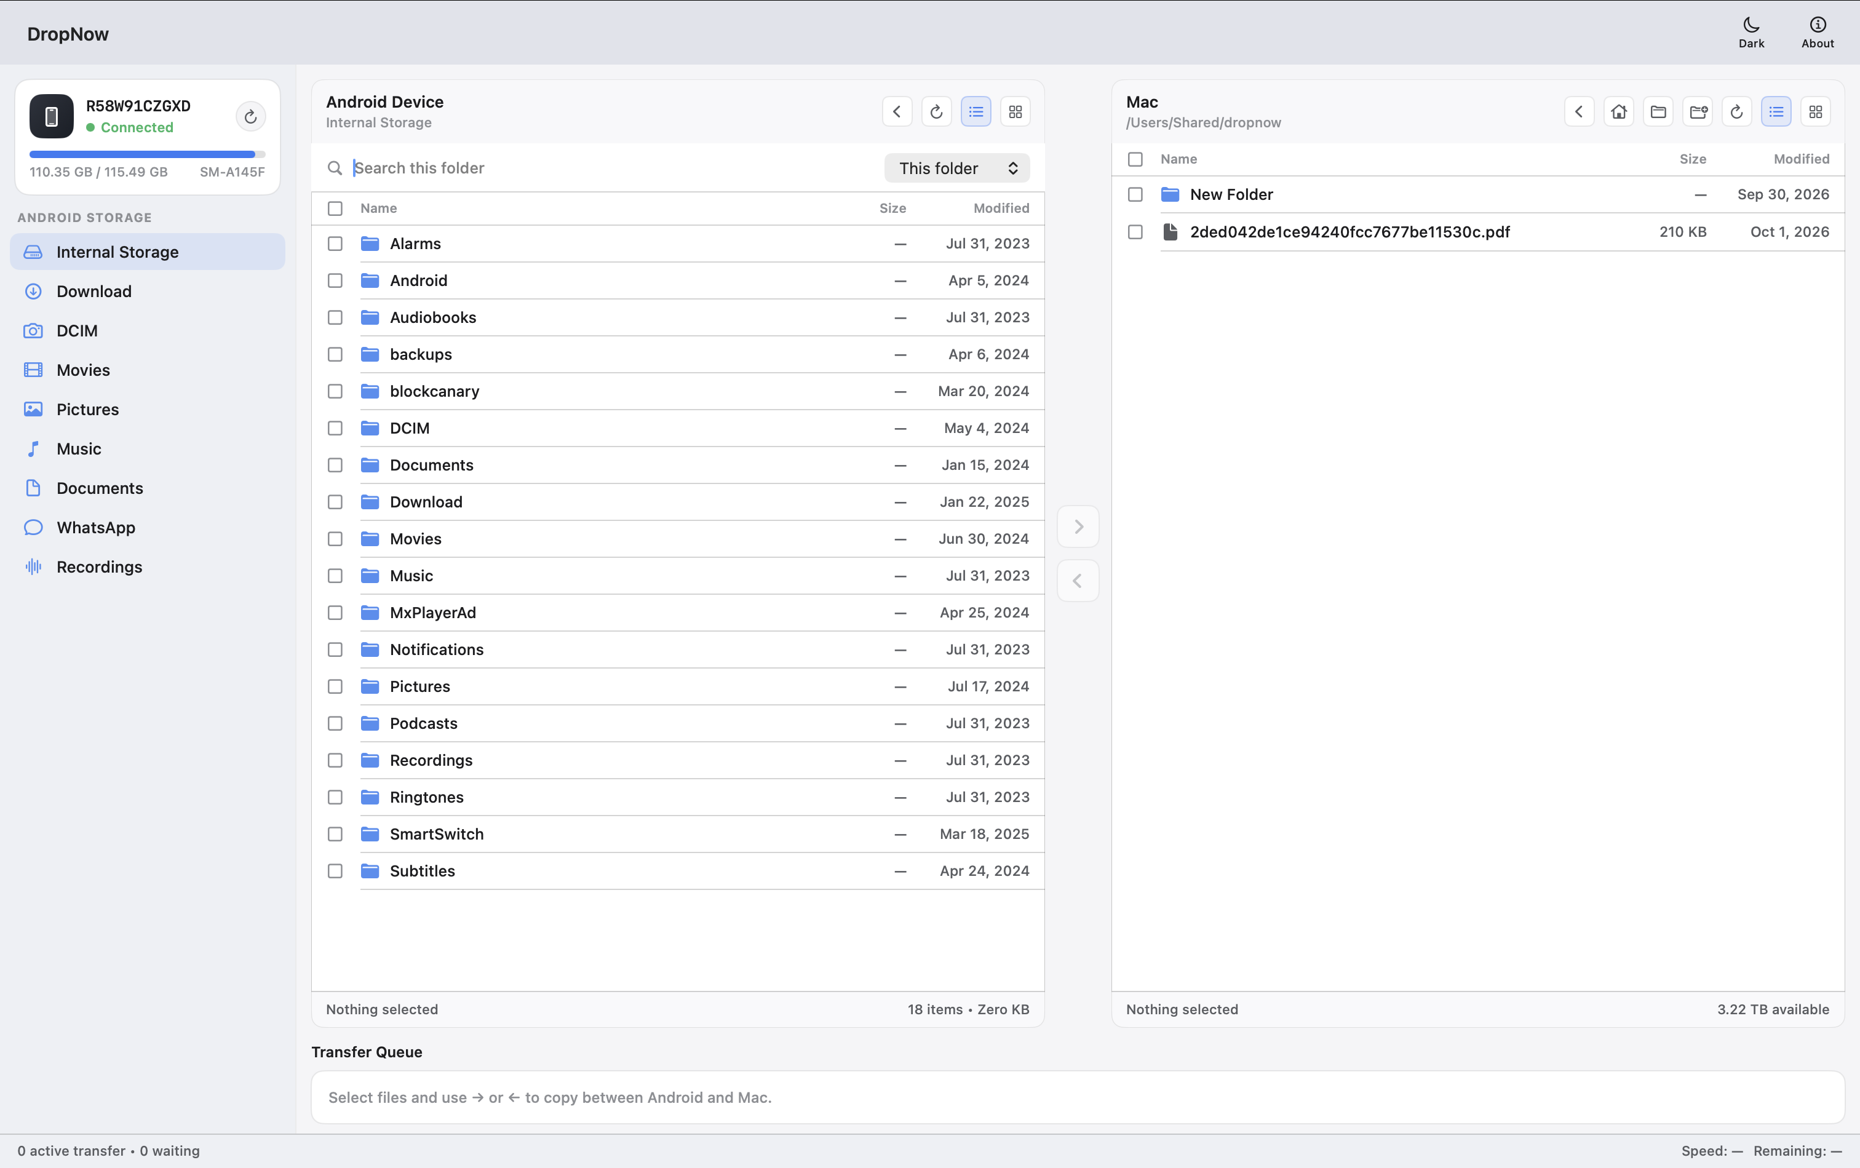Select all Android items checkbox
This screenshot has width=1860, height=1168.
click(335, 209)
